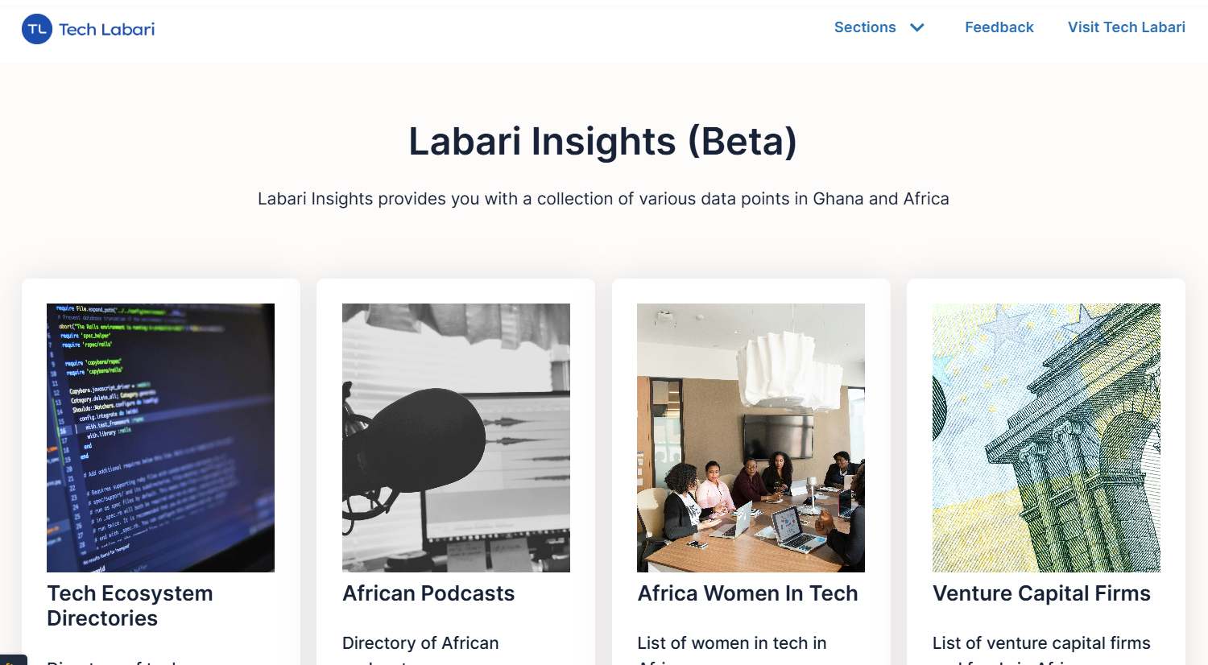Image resolution: width=1208 pixels, height=665 pixels.
Task: Open the euro banknote image
Action: [1046, 437]
